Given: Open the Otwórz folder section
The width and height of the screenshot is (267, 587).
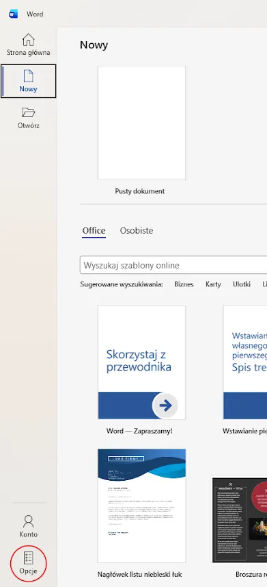Looking at the screenshot, I should [29, 118].
